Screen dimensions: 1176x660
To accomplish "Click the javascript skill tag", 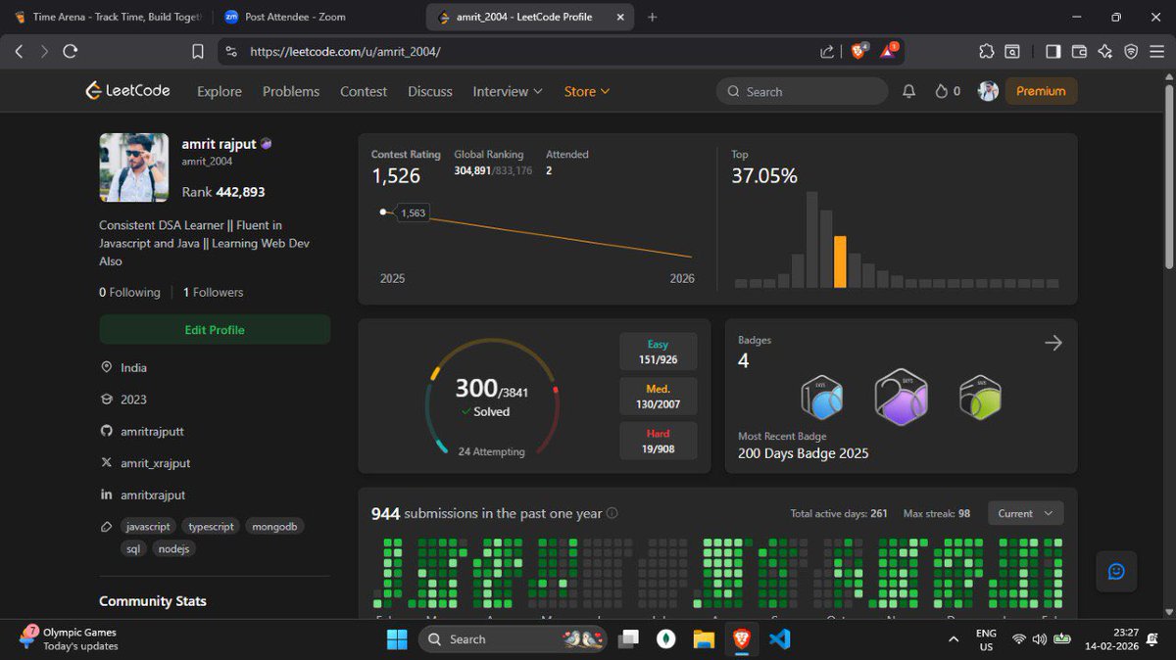I will click(x=149, y=526).
